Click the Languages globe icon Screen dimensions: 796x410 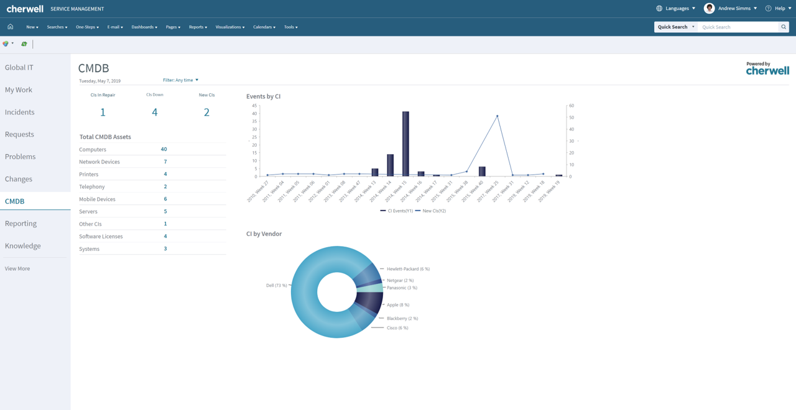pos(659,9)
